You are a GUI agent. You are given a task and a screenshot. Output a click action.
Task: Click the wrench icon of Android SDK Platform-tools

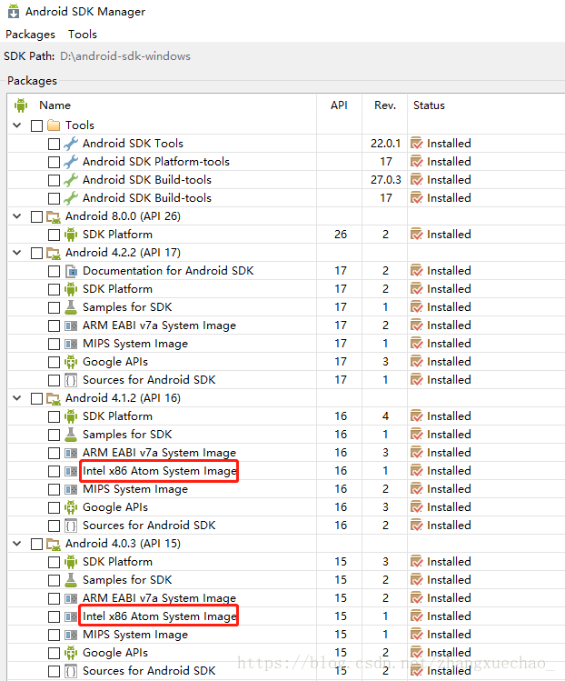pyautogui.click(x=71, y=162)
